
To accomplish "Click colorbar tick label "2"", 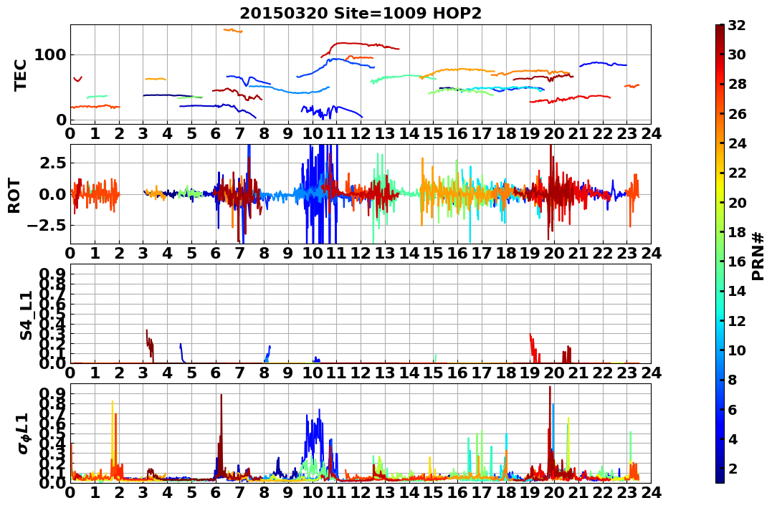I will coord(733,468).
